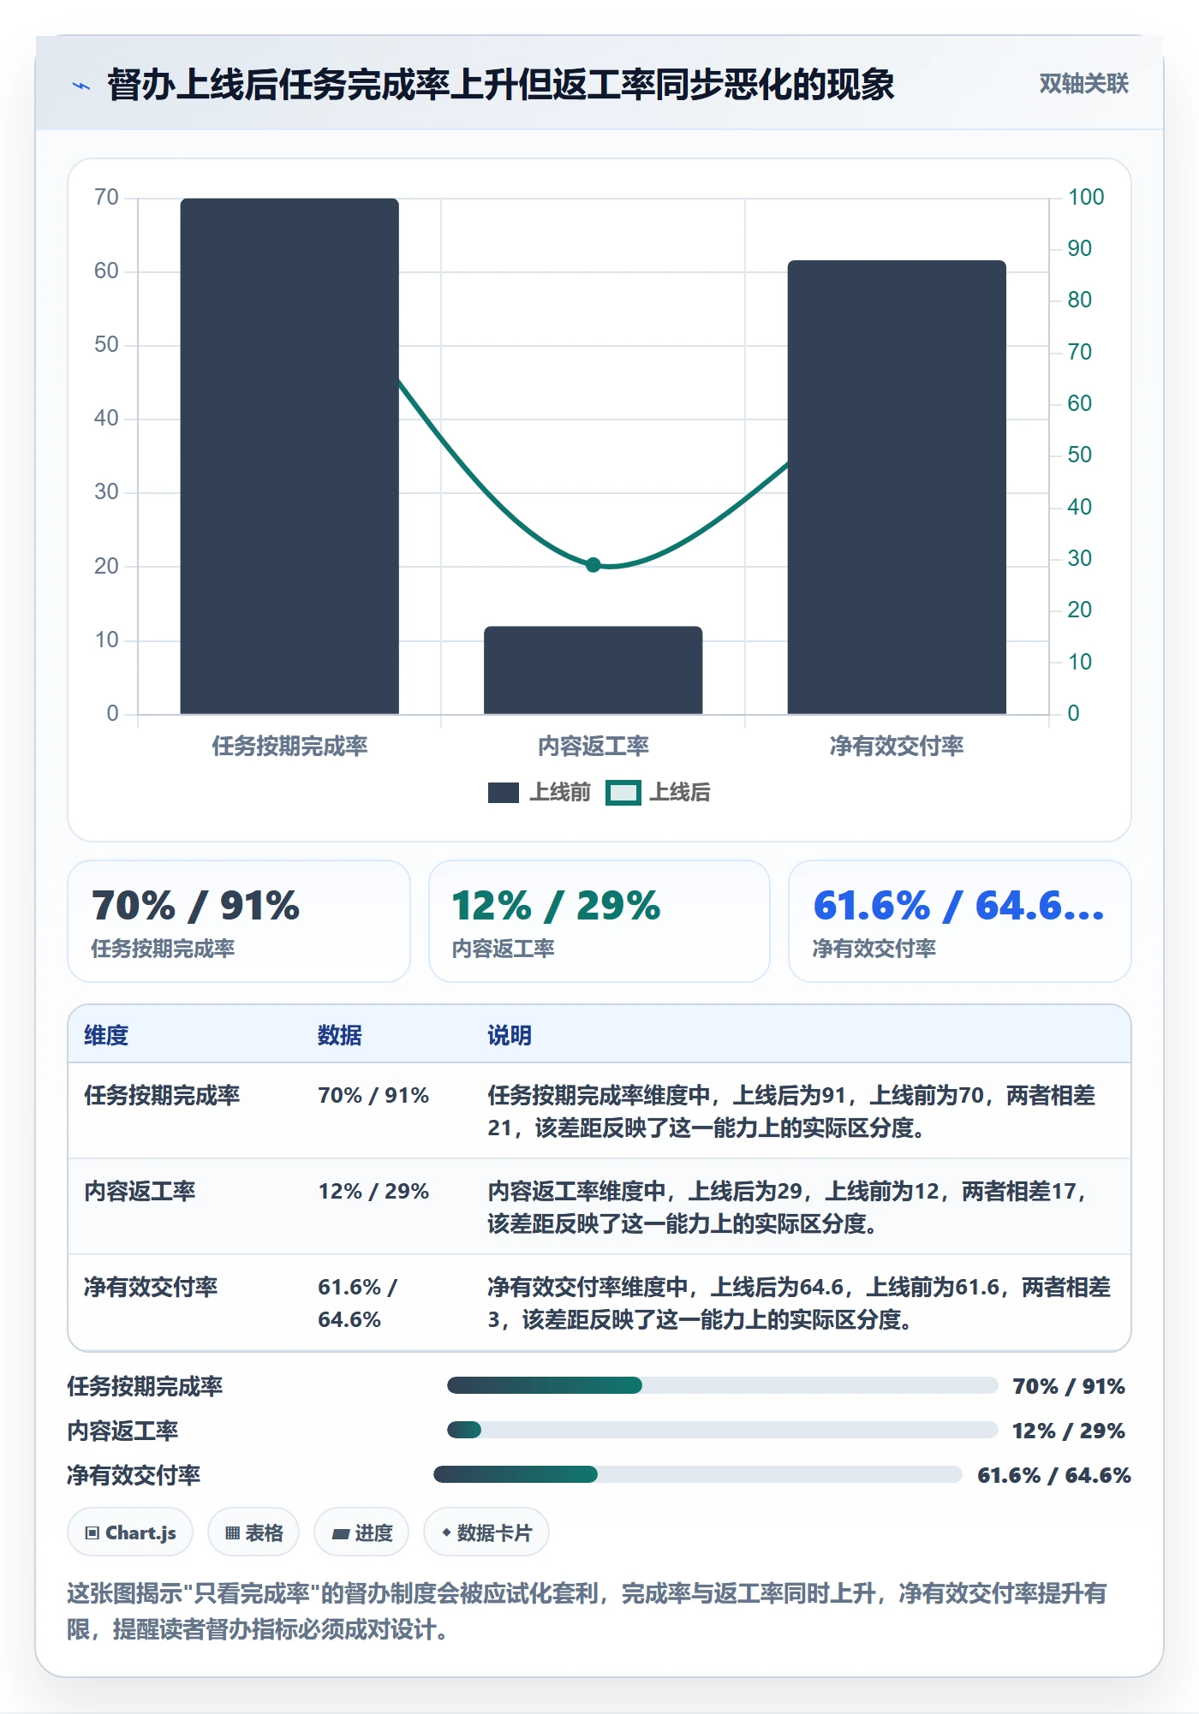Open the 61.6% / 64.6… data card
The image size is (1199, 1714).
click(x=959, y=921)
